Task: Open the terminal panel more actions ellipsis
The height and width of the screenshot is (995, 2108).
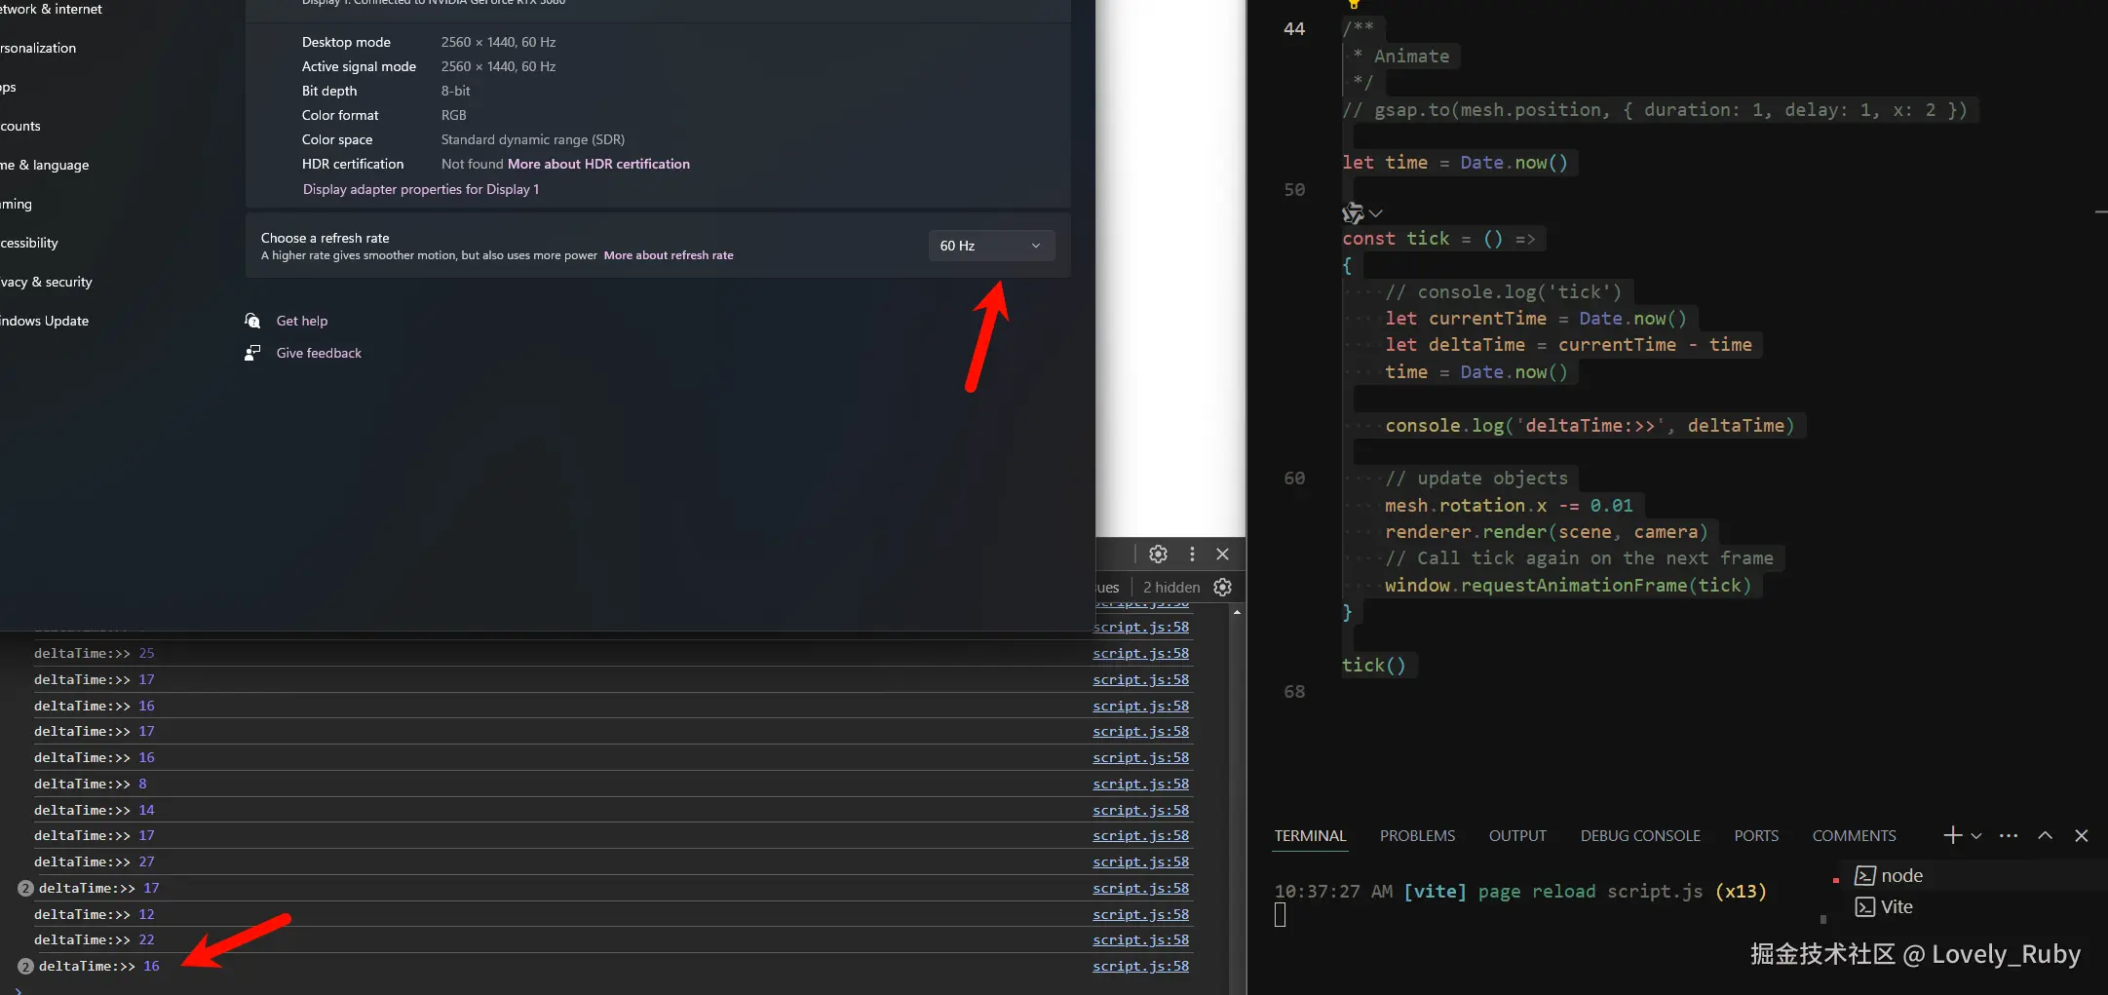Action: [2009, 835]
